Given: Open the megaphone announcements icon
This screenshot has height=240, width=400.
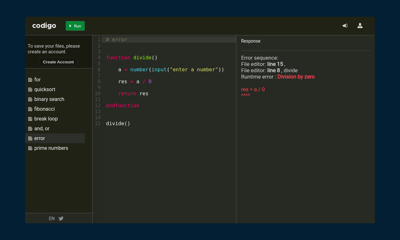Looking at the screenshot, I should (345, 26).
